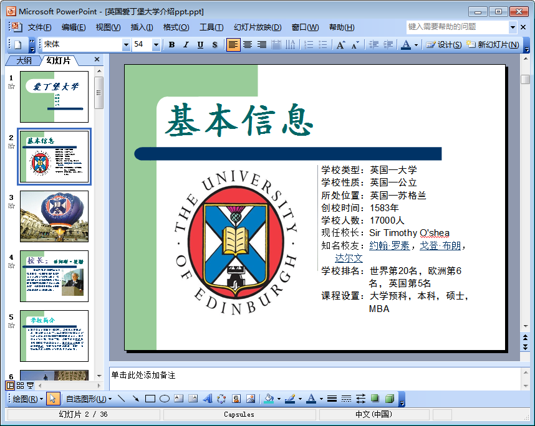Open the font size dropdown showing 54

tap(156, 45)
